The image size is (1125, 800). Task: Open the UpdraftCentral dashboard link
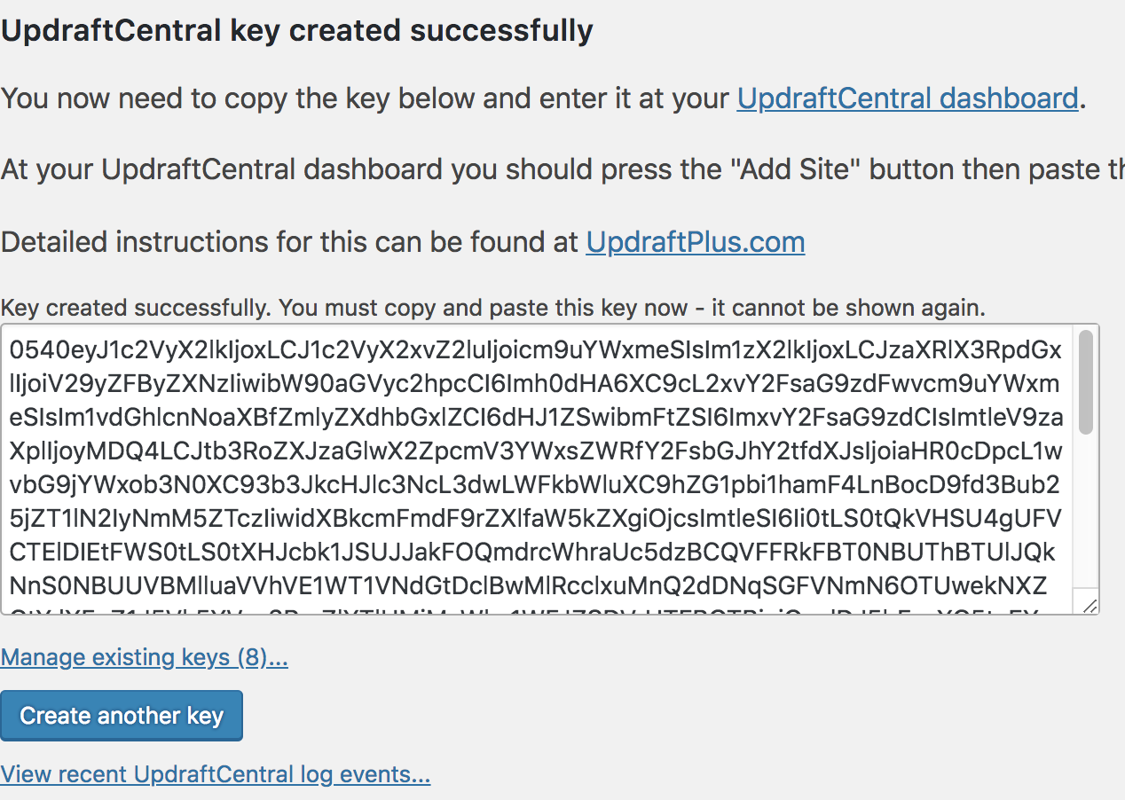[x=907, y=98]
